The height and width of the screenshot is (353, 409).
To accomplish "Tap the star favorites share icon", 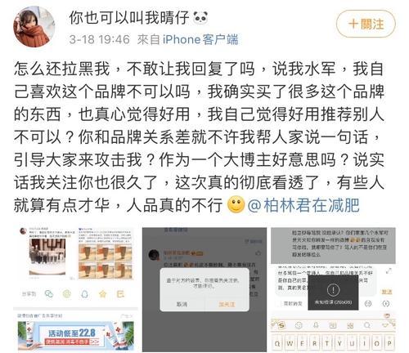I will coord(103,293).
